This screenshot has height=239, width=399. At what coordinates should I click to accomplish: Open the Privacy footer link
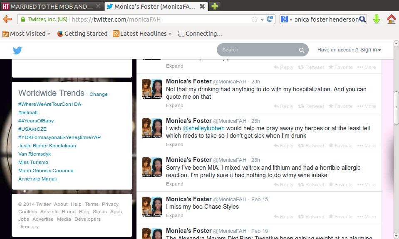coord(110,204)
